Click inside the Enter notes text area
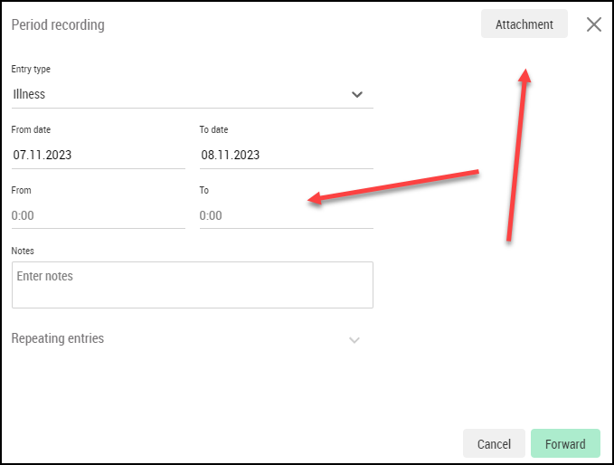Viewport: 614px width, 465px height. pos(193,285)
